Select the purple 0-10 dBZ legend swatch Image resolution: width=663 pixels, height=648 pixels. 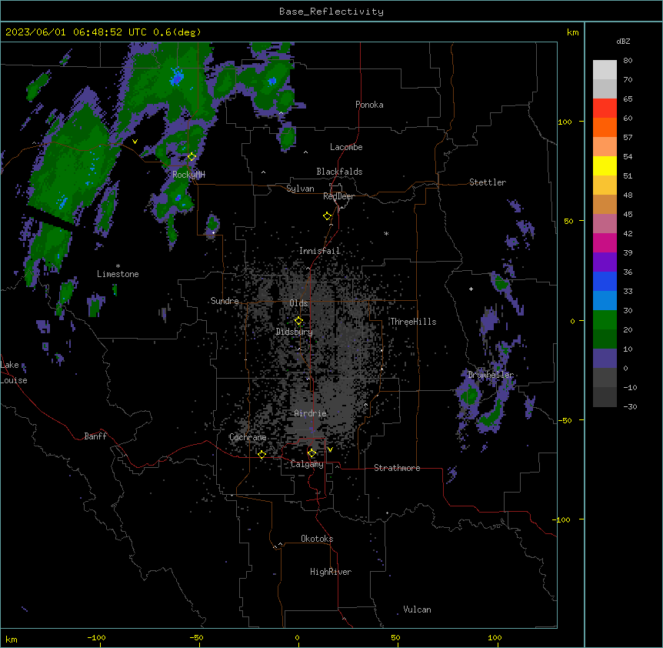point(605,359)
